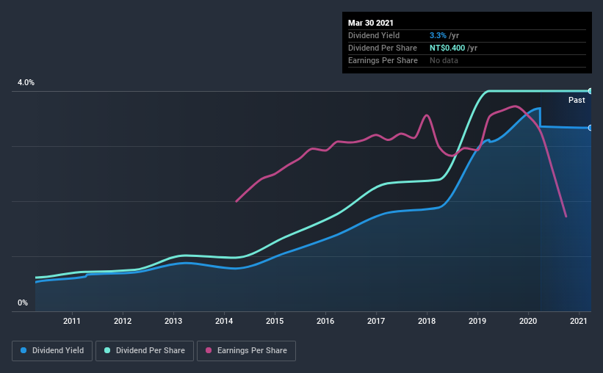
Task: Toggle the Dividend Yield legend button
Action: 52,351
